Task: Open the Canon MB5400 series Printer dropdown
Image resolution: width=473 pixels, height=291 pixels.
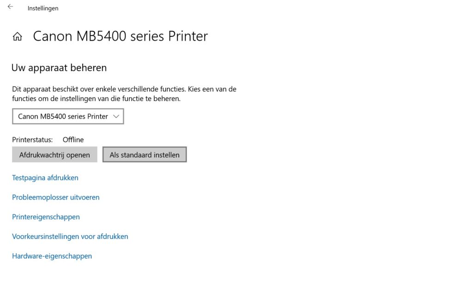Action: pyautogui.click(x=68, y=116)
